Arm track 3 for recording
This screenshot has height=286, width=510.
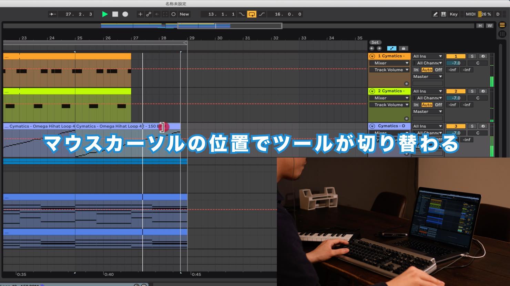tap(483, 126)
